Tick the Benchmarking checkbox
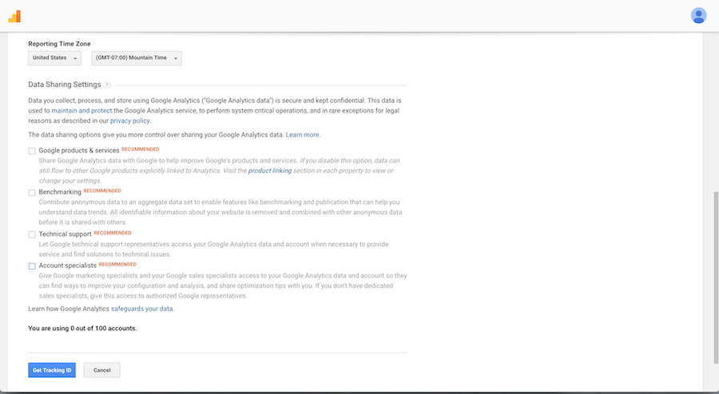Image resolution: width=719 pixels, height=394 pixels. [32, 193]
